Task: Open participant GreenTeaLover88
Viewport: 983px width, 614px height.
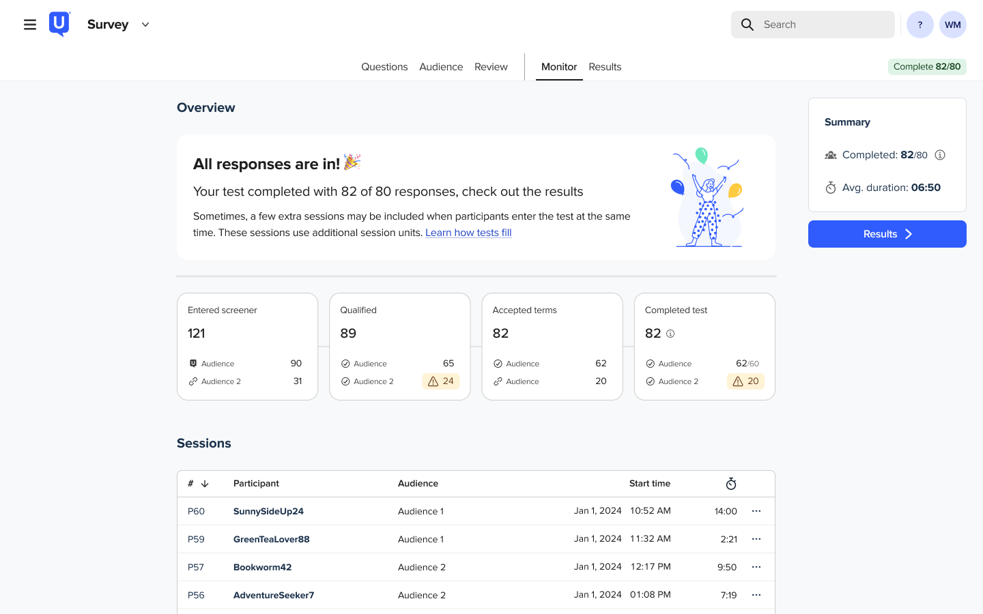Action: pos(272,539)
